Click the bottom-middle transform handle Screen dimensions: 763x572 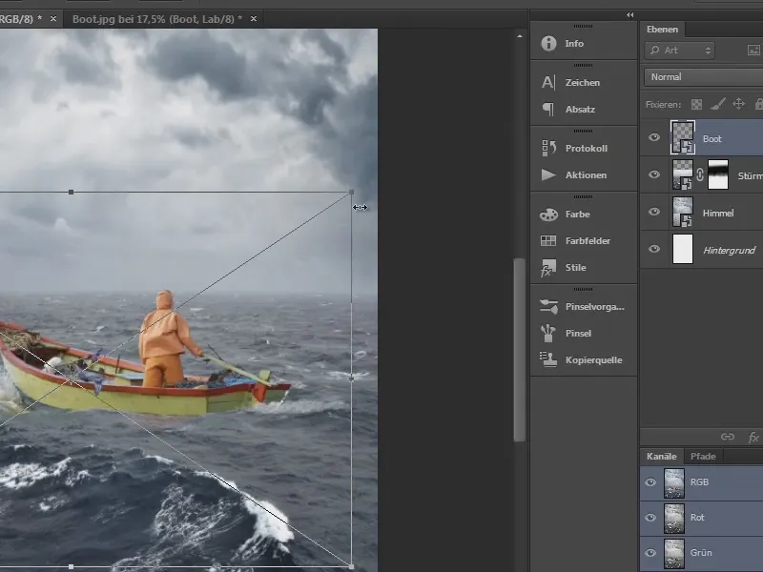click(71, 566)
